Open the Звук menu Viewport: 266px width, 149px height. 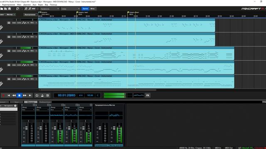tap(34, 5)
